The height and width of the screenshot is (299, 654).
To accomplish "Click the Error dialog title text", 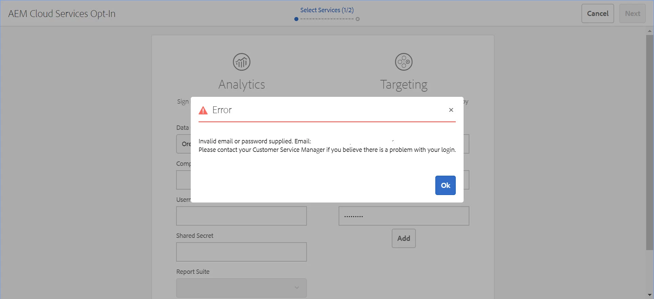I will click(222, 110).
